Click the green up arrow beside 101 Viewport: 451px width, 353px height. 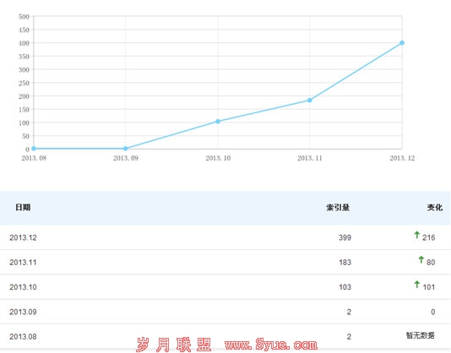click(x=416, y=285)
